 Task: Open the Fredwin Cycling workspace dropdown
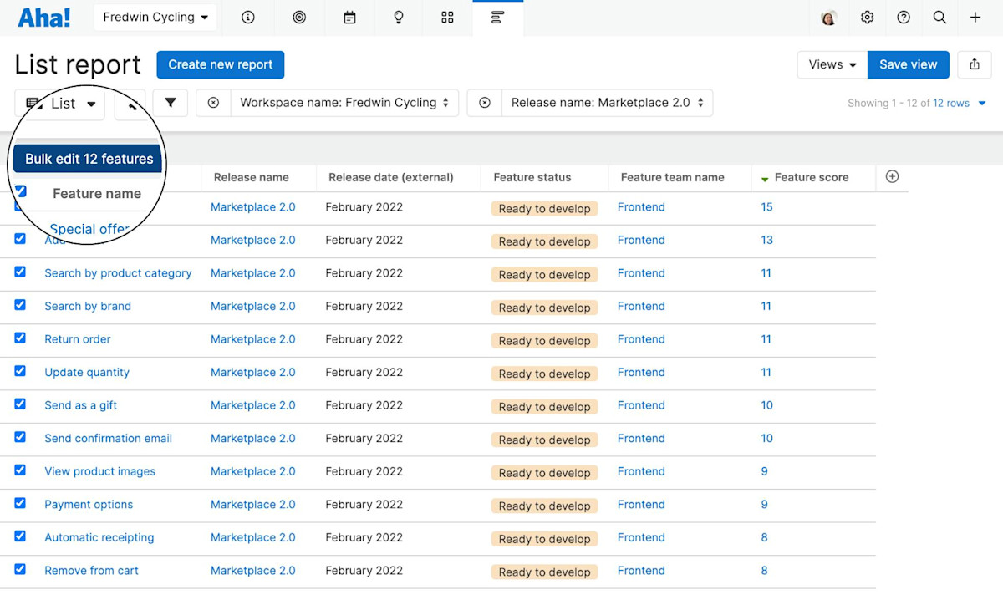click(x=155, y=18)
